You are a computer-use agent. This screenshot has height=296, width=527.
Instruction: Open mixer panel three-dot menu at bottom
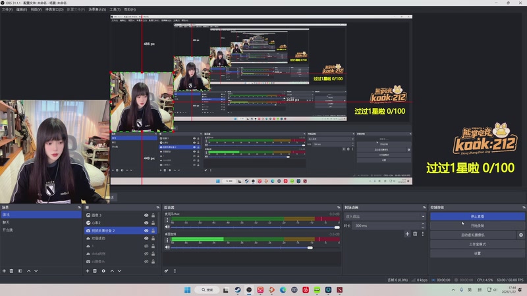tap(175, 271)
